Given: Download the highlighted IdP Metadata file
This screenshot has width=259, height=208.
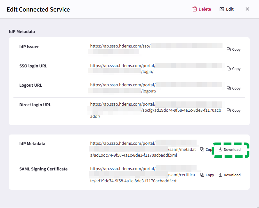Looking at the screenshot, I should point(230,150).
